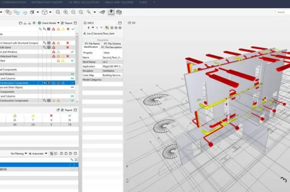Click the blue overlapping cubes toolbar icon
The height and width of the screenshot is (192, 290).
pyautogui.click(x=17, y=12)
